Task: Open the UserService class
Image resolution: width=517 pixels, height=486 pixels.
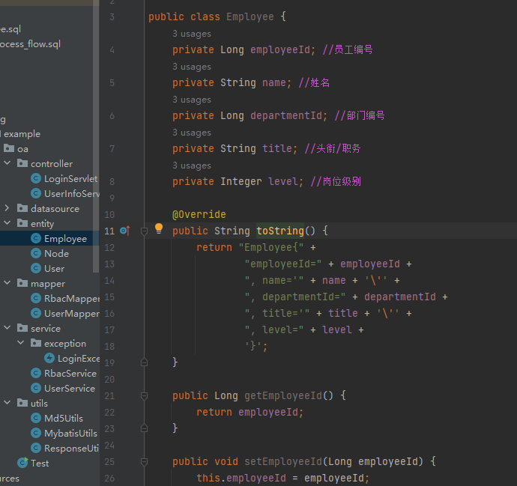Action: click(69, 388)
